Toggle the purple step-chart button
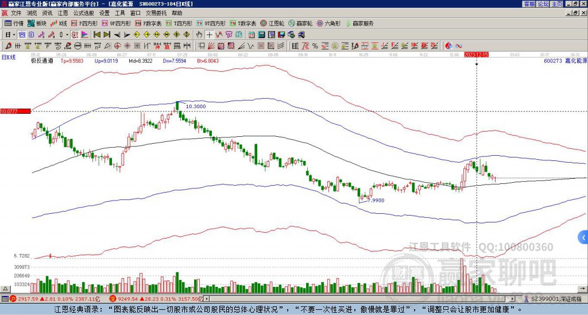588x315 pixels. click(41, 34)
